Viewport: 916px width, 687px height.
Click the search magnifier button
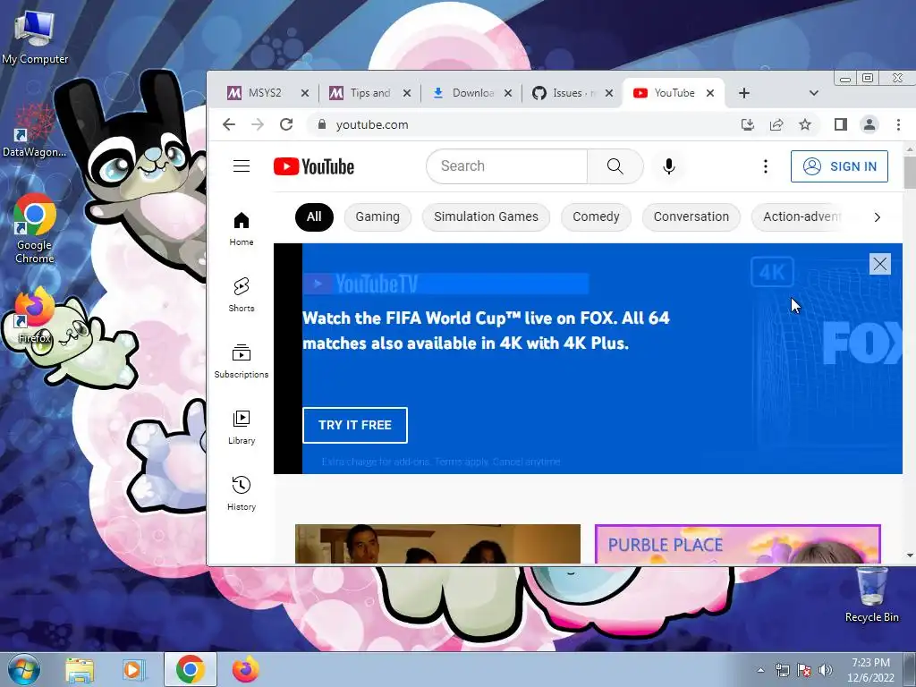615,165
